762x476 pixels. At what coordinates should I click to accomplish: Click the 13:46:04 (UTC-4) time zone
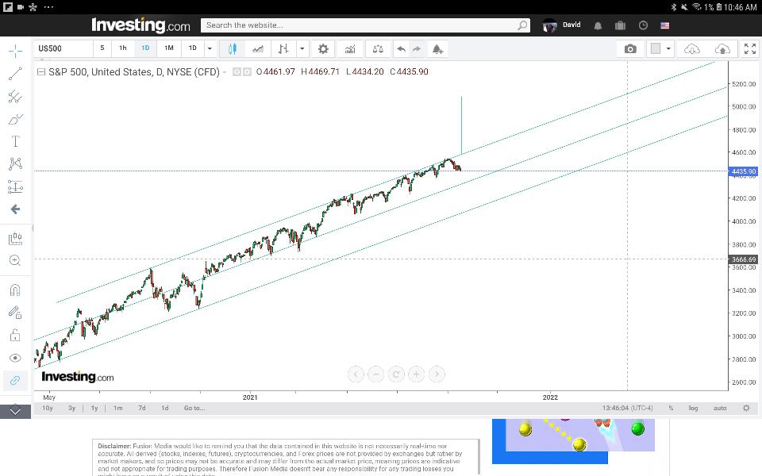[627, 408]
